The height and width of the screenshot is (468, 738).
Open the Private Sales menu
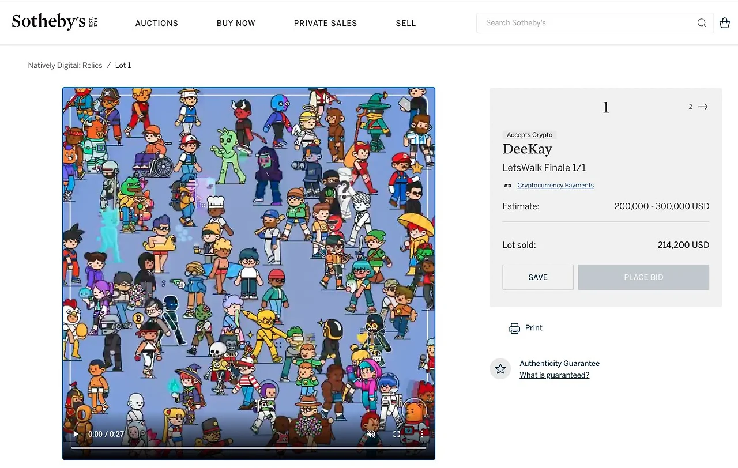tap(325, 23)
